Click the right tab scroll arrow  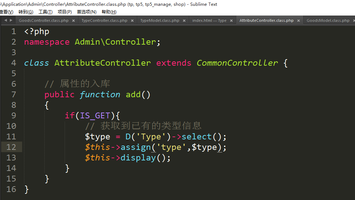[x=11, y=20]
